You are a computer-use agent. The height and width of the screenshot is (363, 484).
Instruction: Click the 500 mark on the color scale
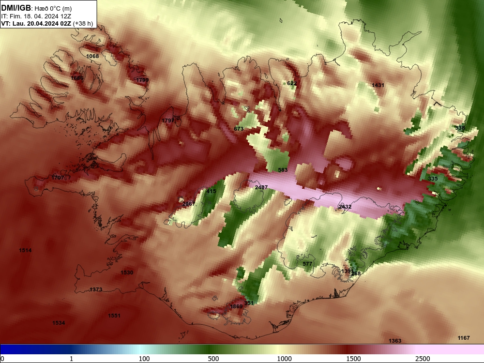[x=213, y=359]
